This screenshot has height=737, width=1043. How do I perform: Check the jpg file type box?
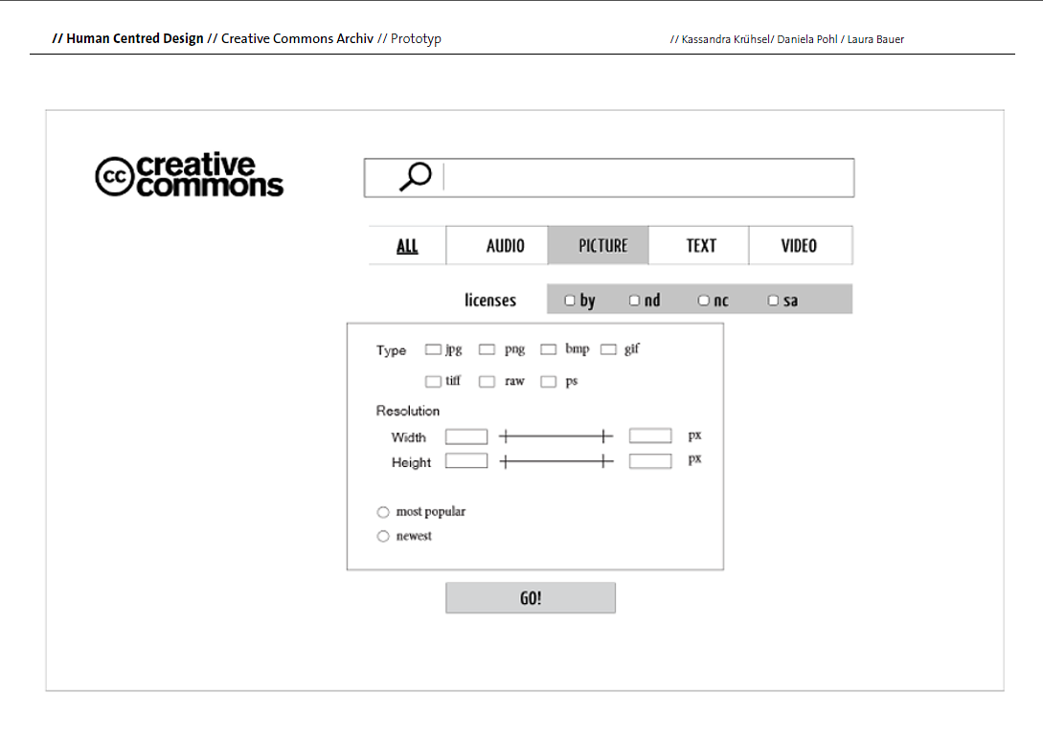point(433,349)
